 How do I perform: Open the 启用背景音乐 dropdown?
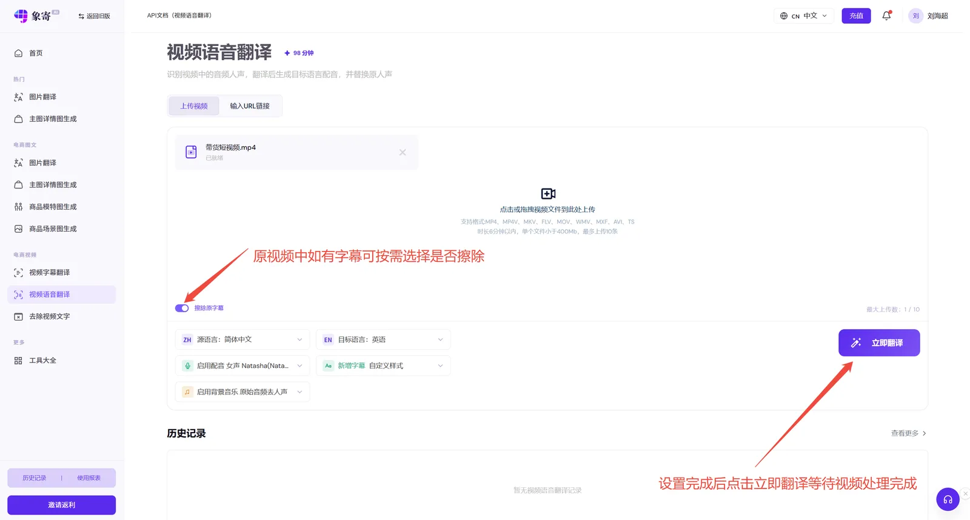(x=242, y=392)
